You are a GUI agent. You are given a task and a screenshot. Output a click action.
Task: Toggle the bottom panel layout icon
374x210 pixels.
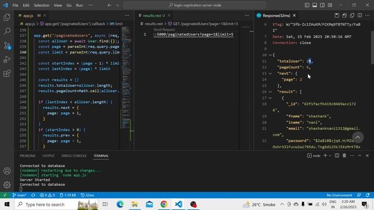click(x=314, y=5)
